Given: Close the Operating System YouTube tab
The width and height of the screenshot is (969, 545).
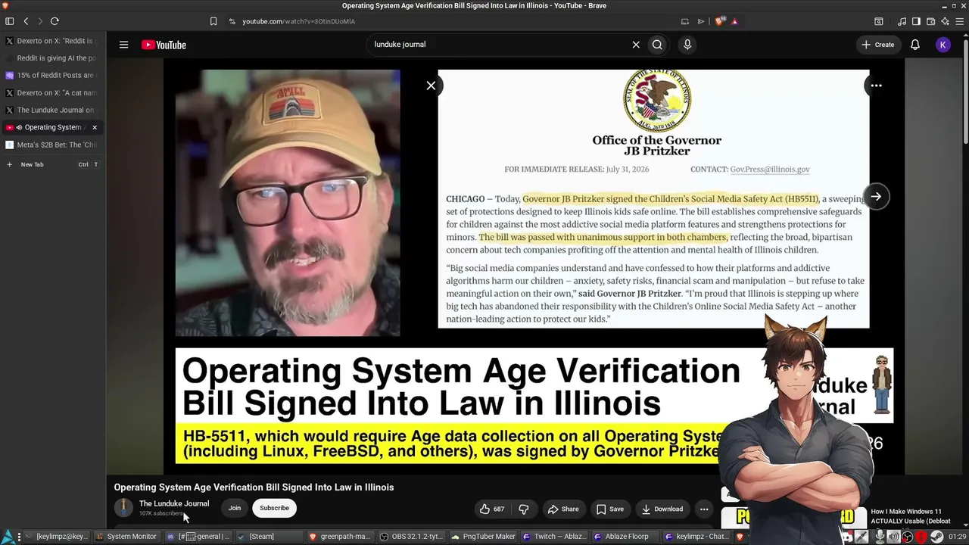Looking at the screenshot, I should pos(95,127).
